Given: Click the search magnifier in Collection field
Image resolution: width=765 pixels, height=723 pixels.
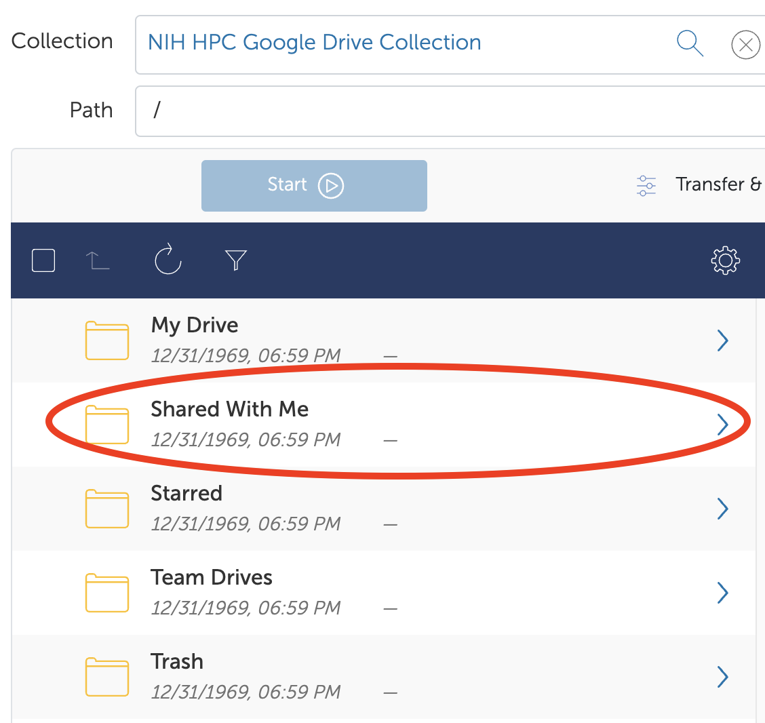Looking at the screenshot, I should tap(690, 44).
